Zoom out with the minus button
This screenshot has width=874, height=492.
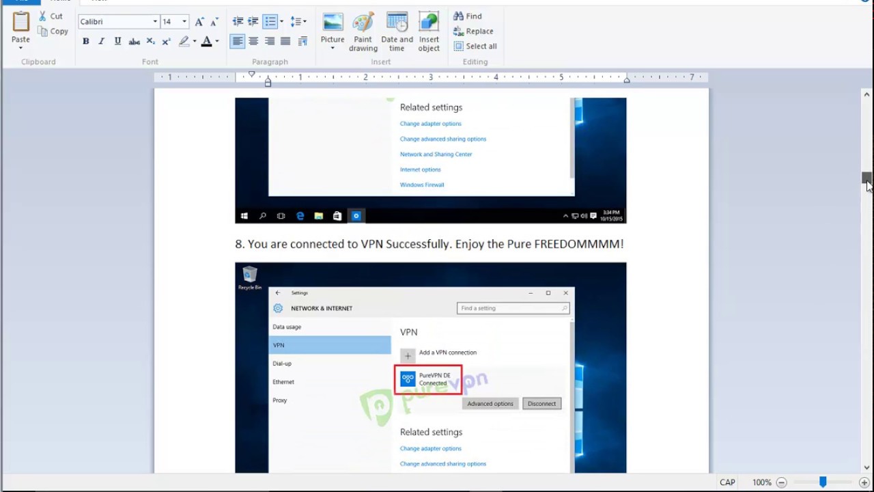[781, 482]
